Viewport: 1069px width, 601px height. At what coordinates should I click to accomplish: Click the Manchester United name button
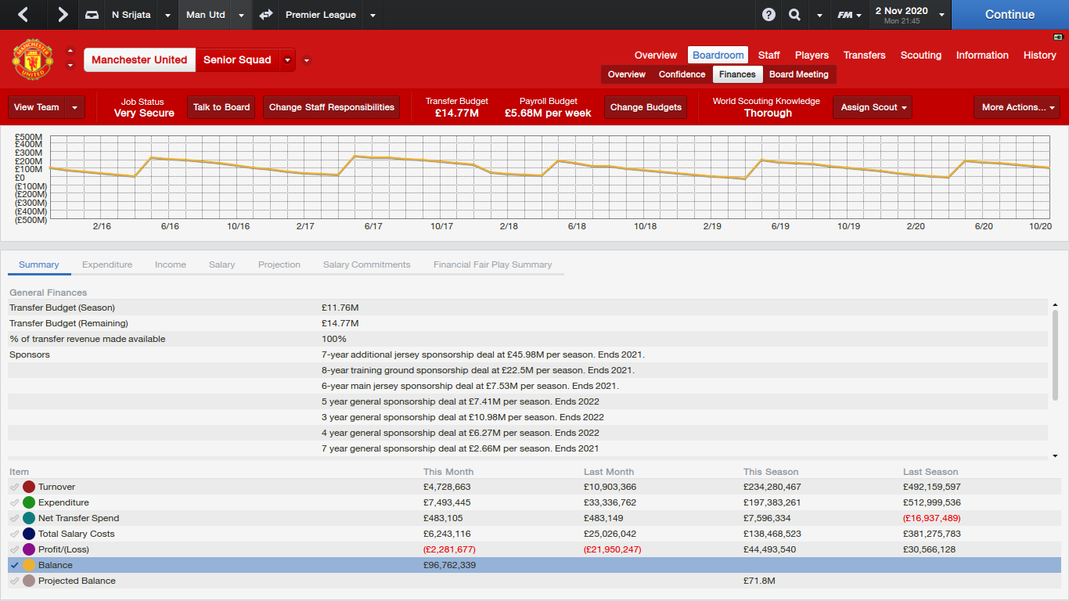139,60
